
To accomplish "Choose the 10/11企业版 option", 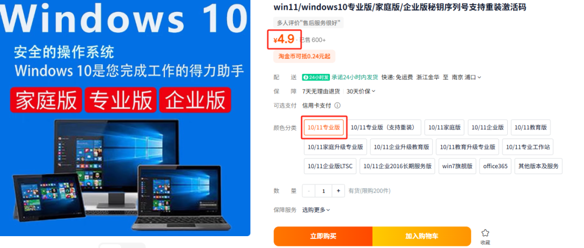I will click(488, 127).
